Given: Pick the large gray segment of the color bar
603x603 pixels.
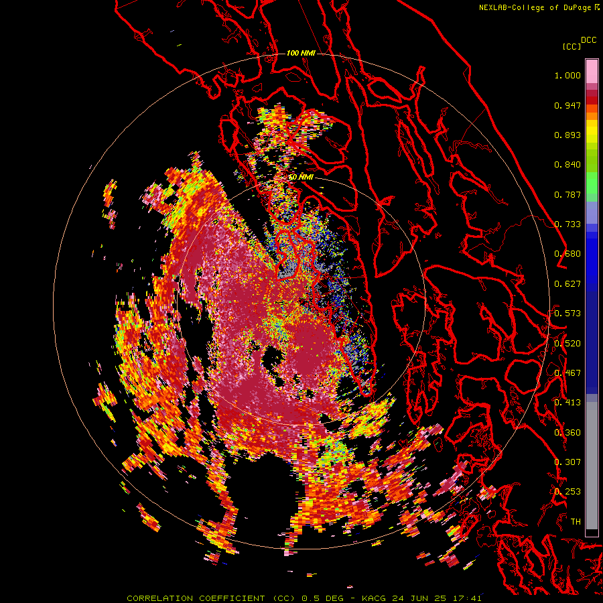Looking at the screenshot, I should pos(592,466).
